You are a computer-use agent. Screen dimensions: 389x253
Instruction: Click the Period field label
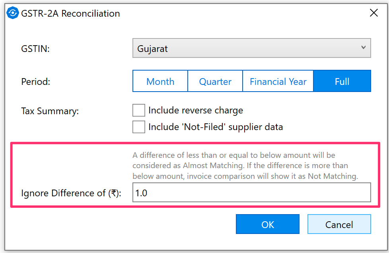[36, 82]
